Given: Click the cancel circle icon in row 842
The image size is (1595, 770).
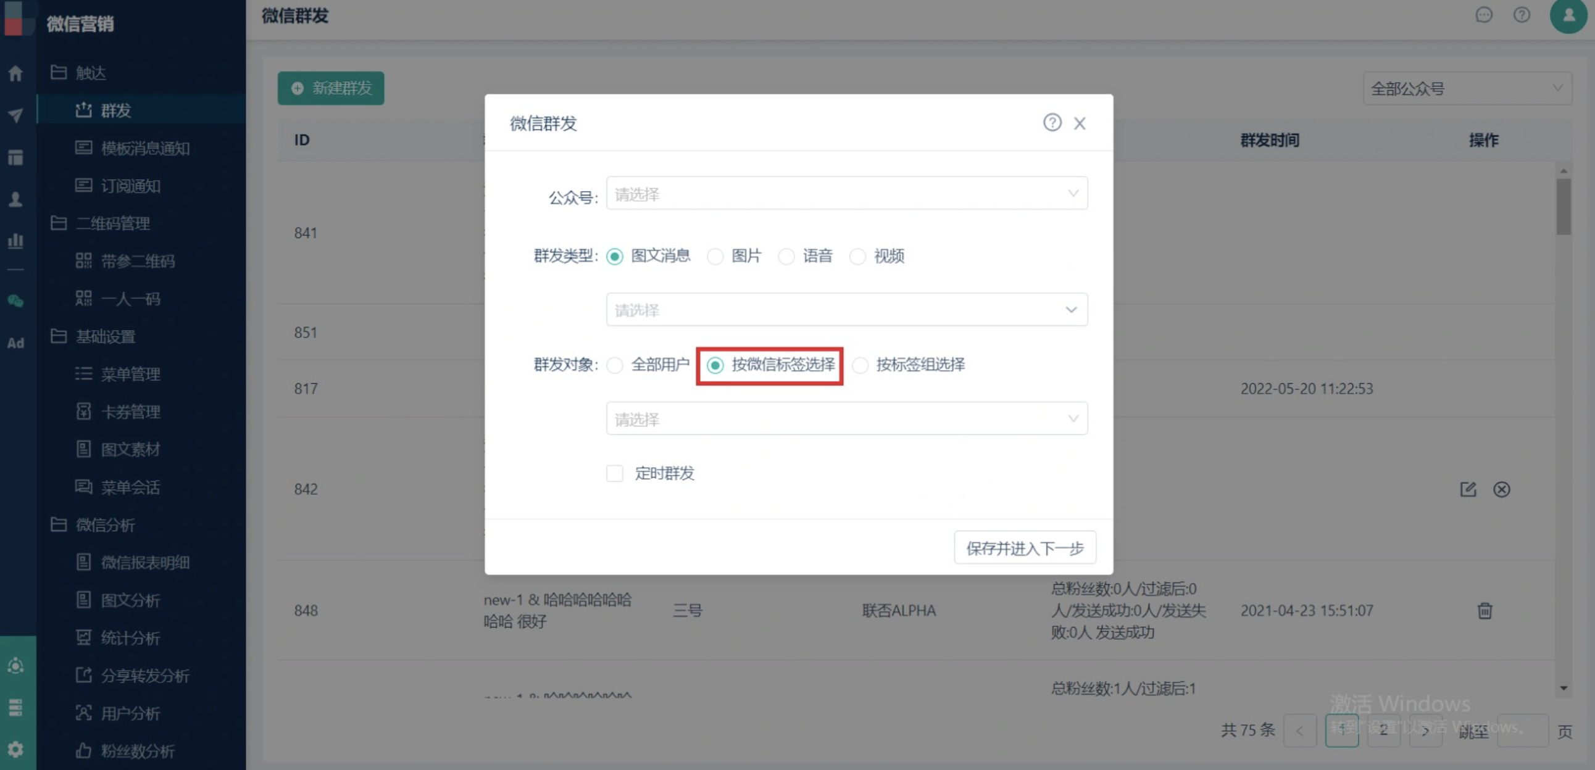Looking at the screenshot, I should [1501, 489].
